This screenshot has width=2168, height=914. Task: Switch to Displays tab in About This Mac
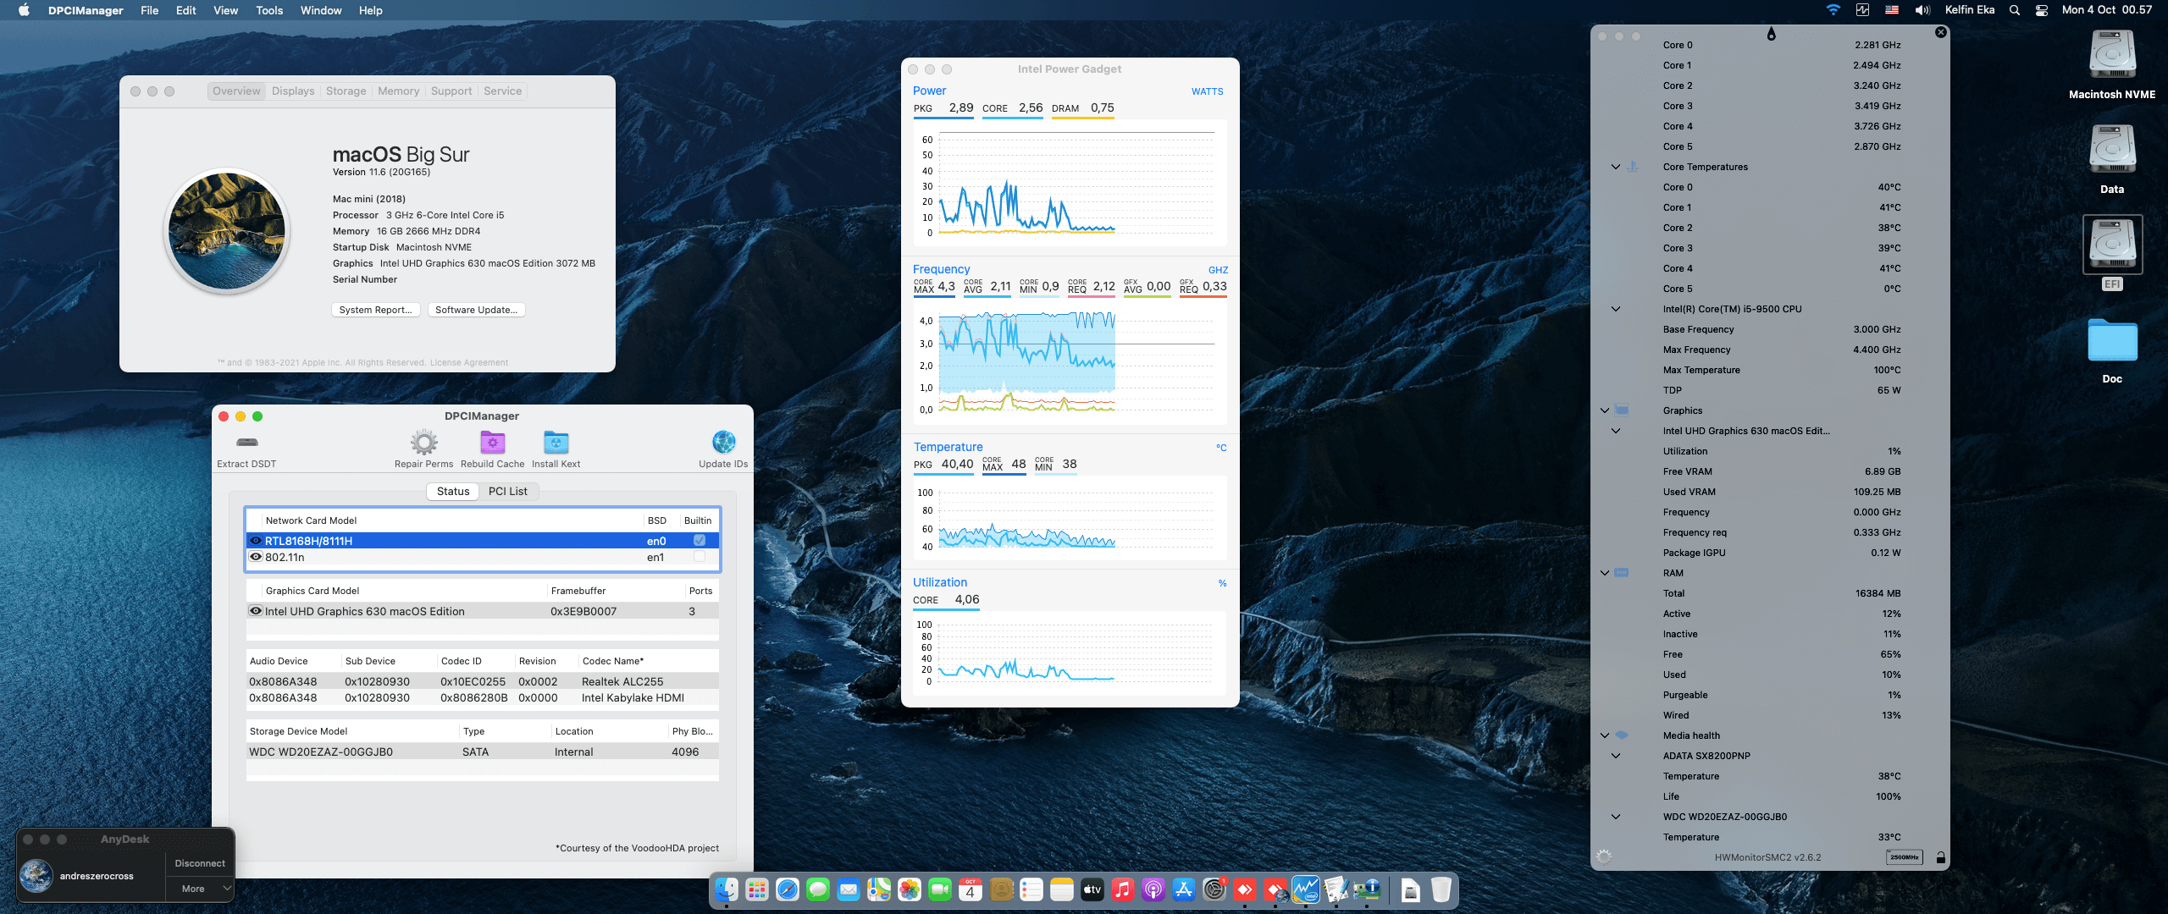(293, 91)
